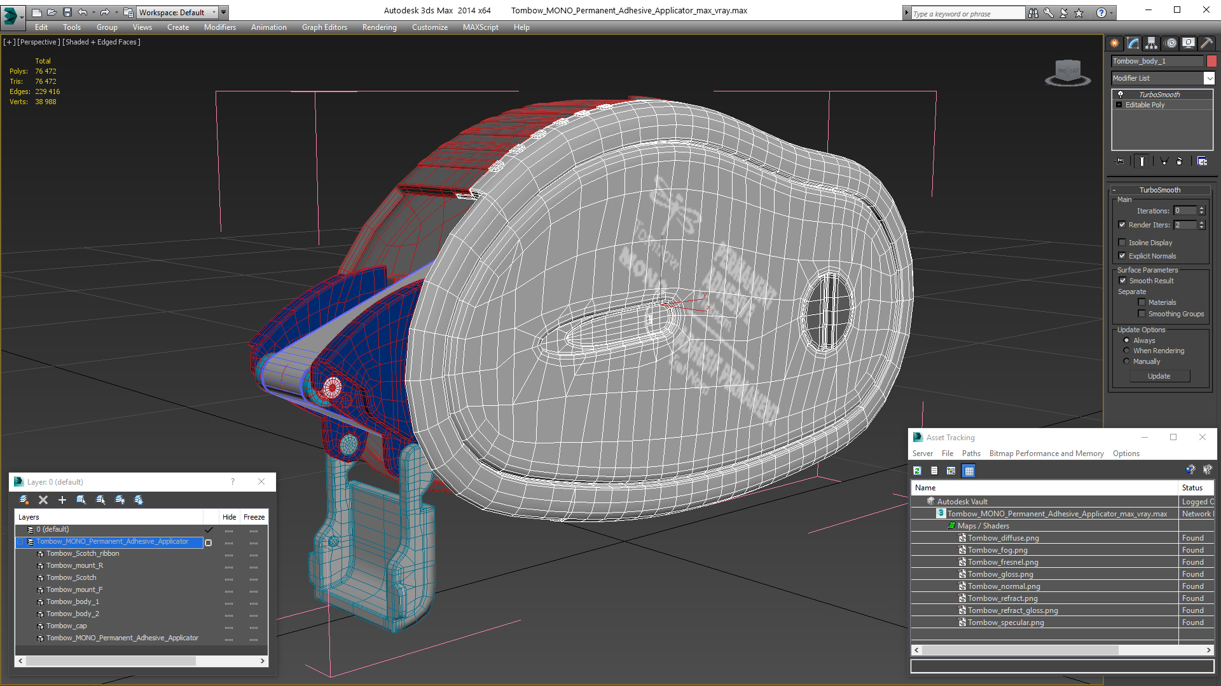This screenshot has height=686, width=1221.
Task: Collapse Tombow_MONO layer in Layer dialog
Action: [20, 542]
